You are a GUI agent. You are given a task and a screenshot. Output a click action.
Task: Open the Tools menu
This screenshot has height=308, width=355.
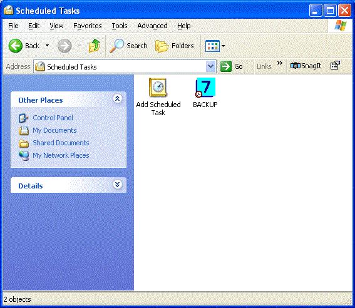click(x=120, y=26)
